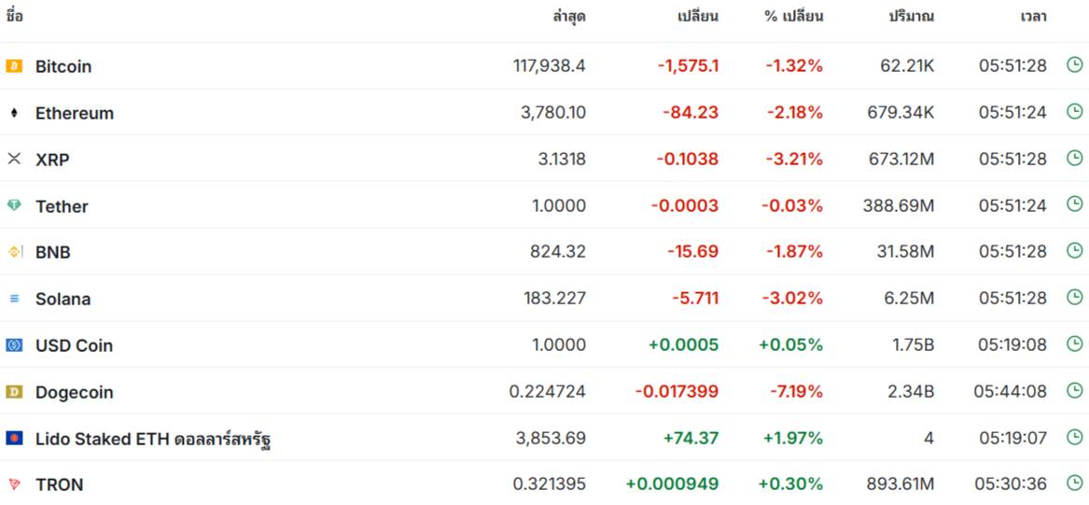Open the Bitcoin link

pyautogui.click(x=63, y=66)
